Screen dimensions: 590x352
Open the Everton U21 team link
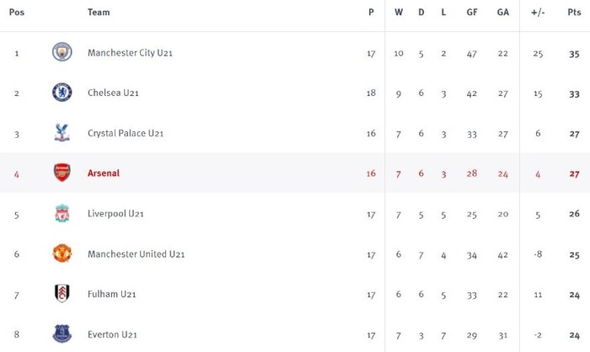tap(112, 334)
